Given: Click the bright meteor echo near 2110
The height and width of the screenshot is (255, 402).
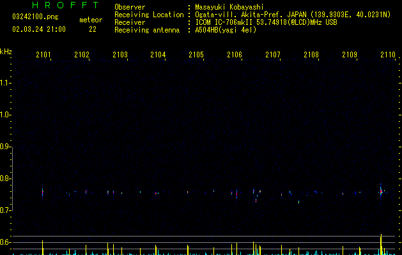Looking at the screenshot, I should click(x=381, y=192).
